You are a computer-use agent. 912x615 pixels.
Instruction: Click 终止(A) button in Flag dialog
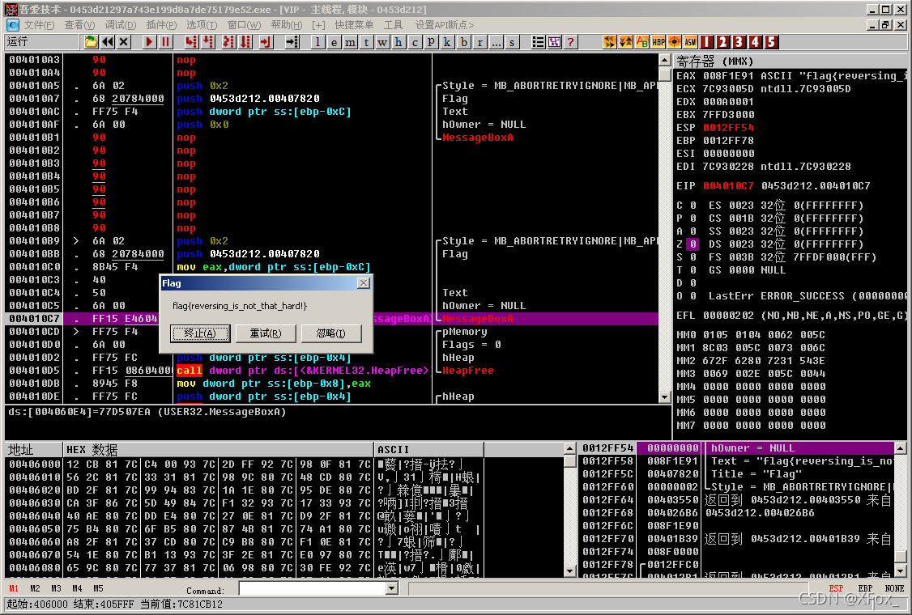pyautogui.click(x=200, y=333)
